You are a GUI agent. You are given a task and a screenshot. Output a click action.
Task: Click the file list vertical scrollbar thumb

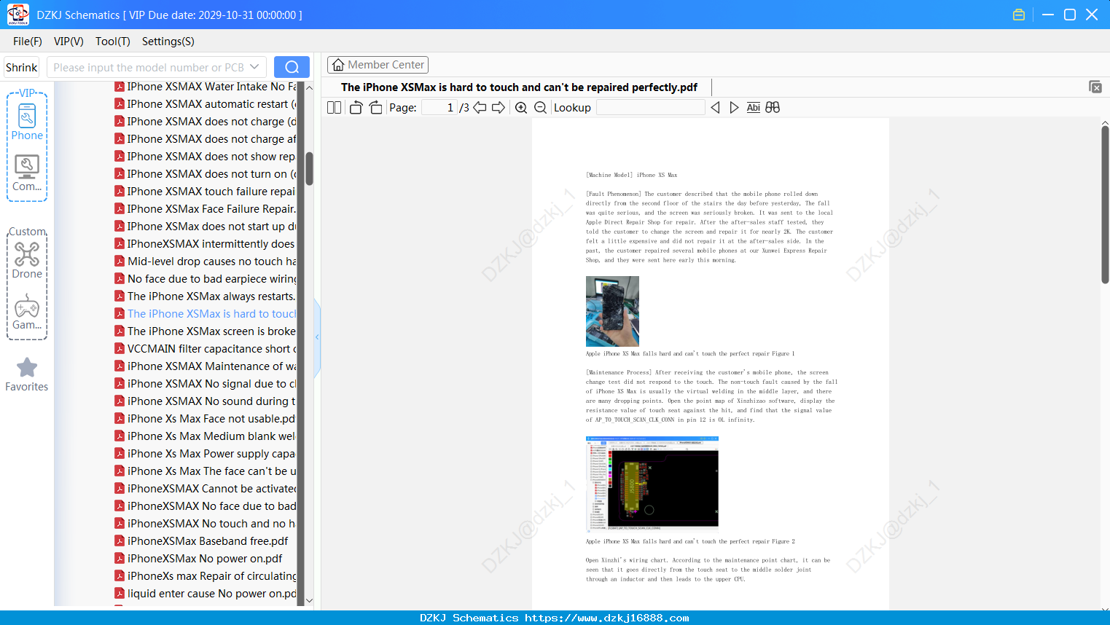pos(309,168)
